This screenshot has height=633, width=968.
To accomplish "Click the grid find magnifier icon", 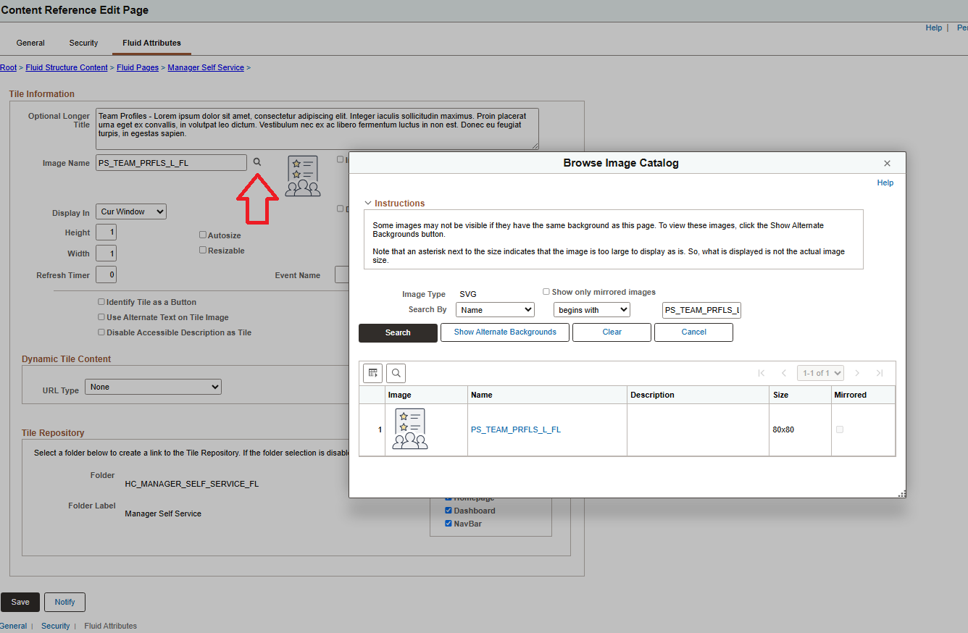I will (396, 373).
